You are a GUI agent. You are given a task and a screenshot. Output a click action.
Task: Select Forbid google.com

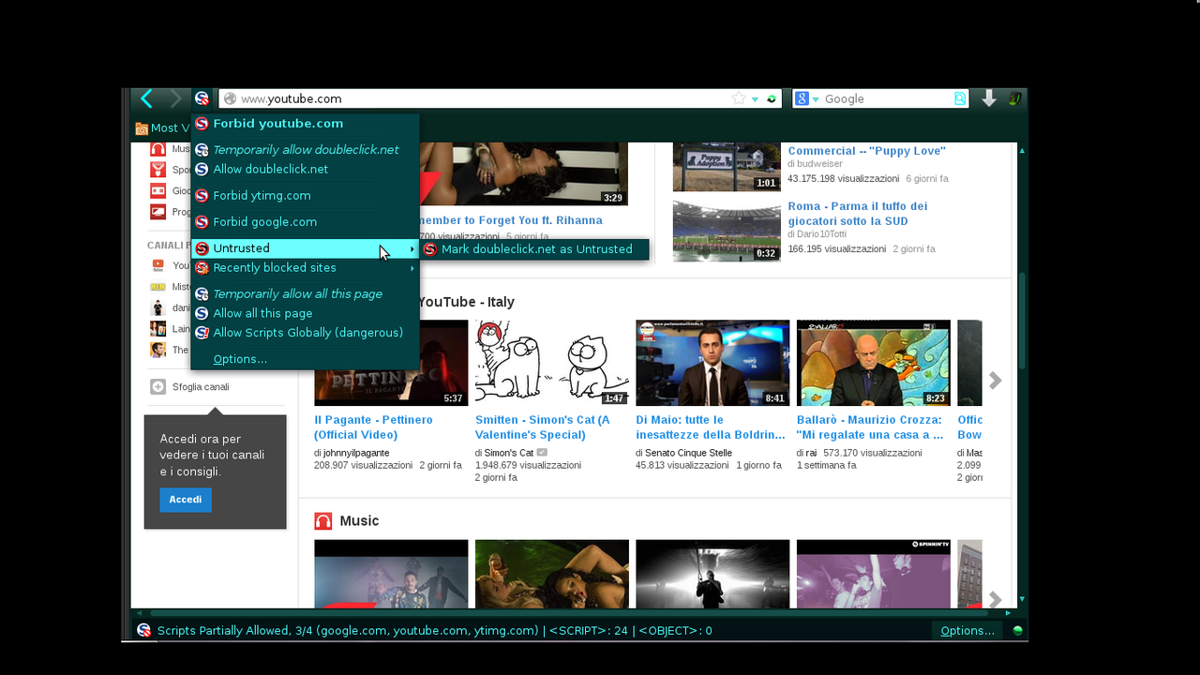(305, 222)
